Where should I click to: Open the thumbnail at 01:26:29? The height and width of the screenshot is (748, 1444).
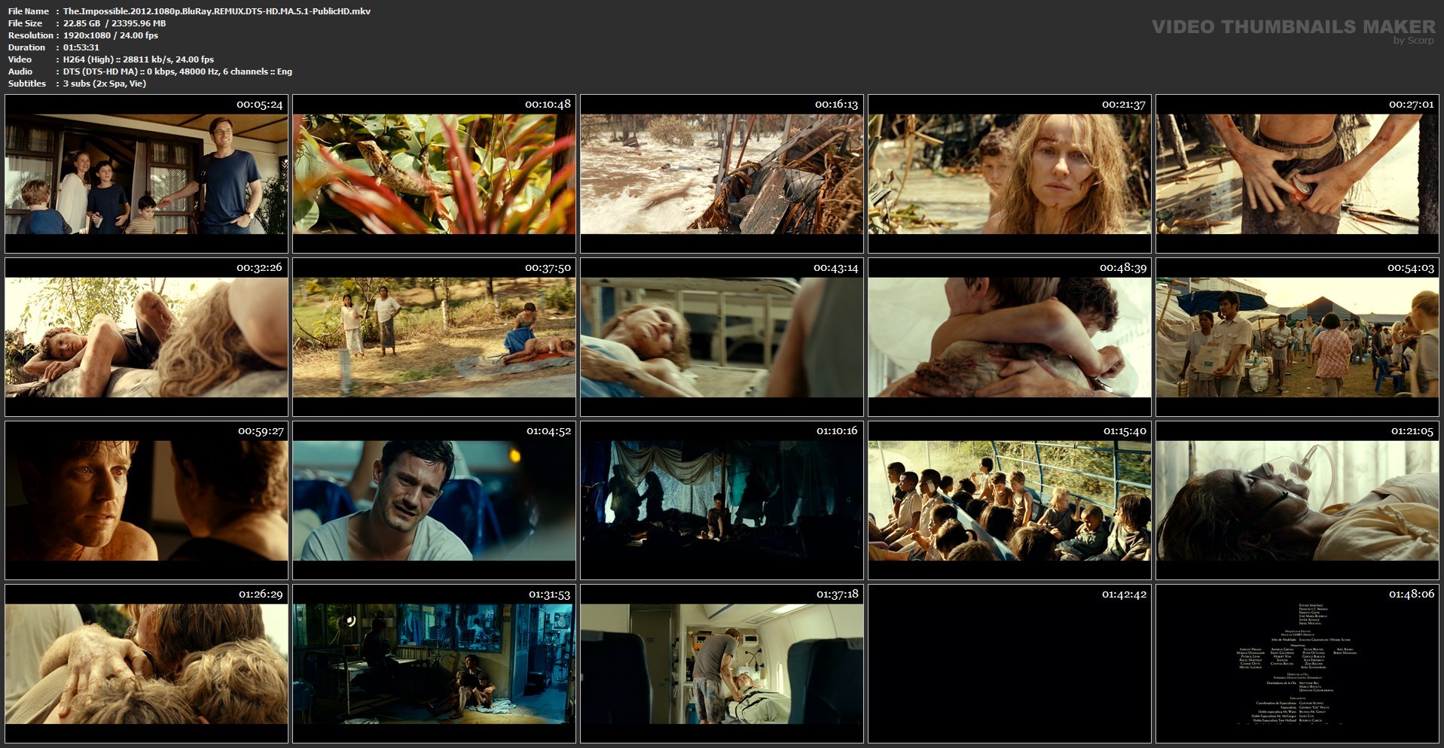pos(146,664)
